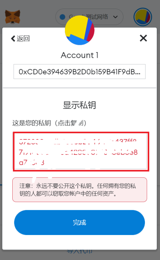Screen dimensions: 160x260
Task: Click the MetaMask fox logo
Action: coord(13,16)
